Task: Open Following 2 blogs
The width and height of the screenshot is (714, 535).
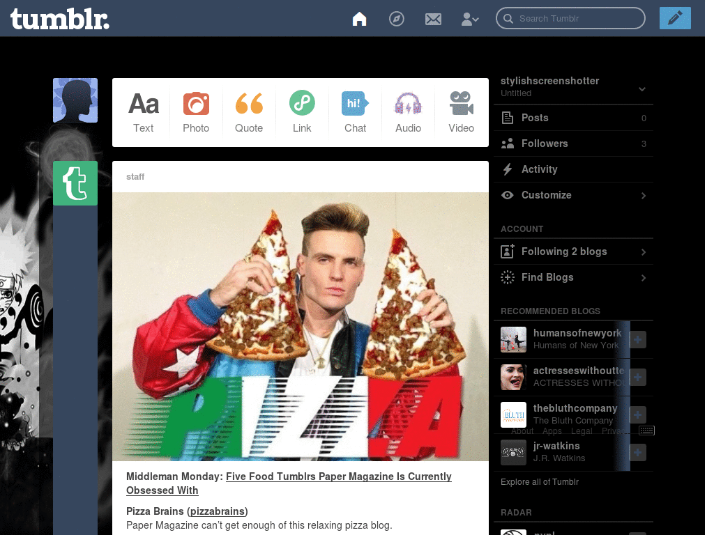Action: 573,251
